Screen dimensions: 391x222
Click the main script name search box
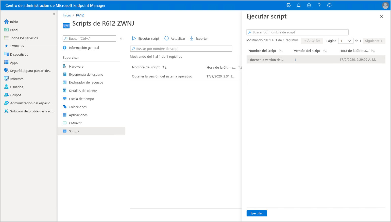click(181, 49)
